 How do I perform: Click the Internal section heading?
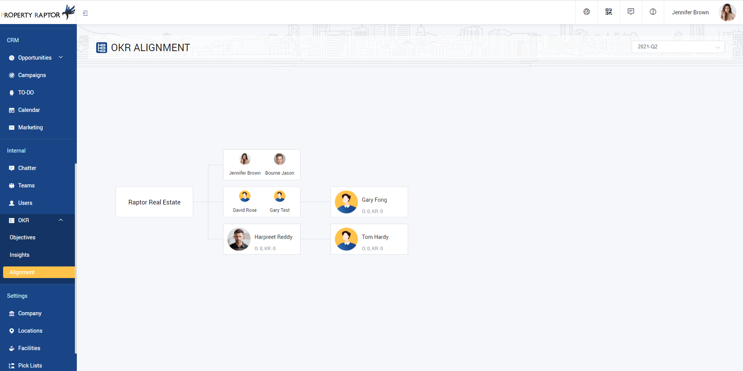[16, 151]
